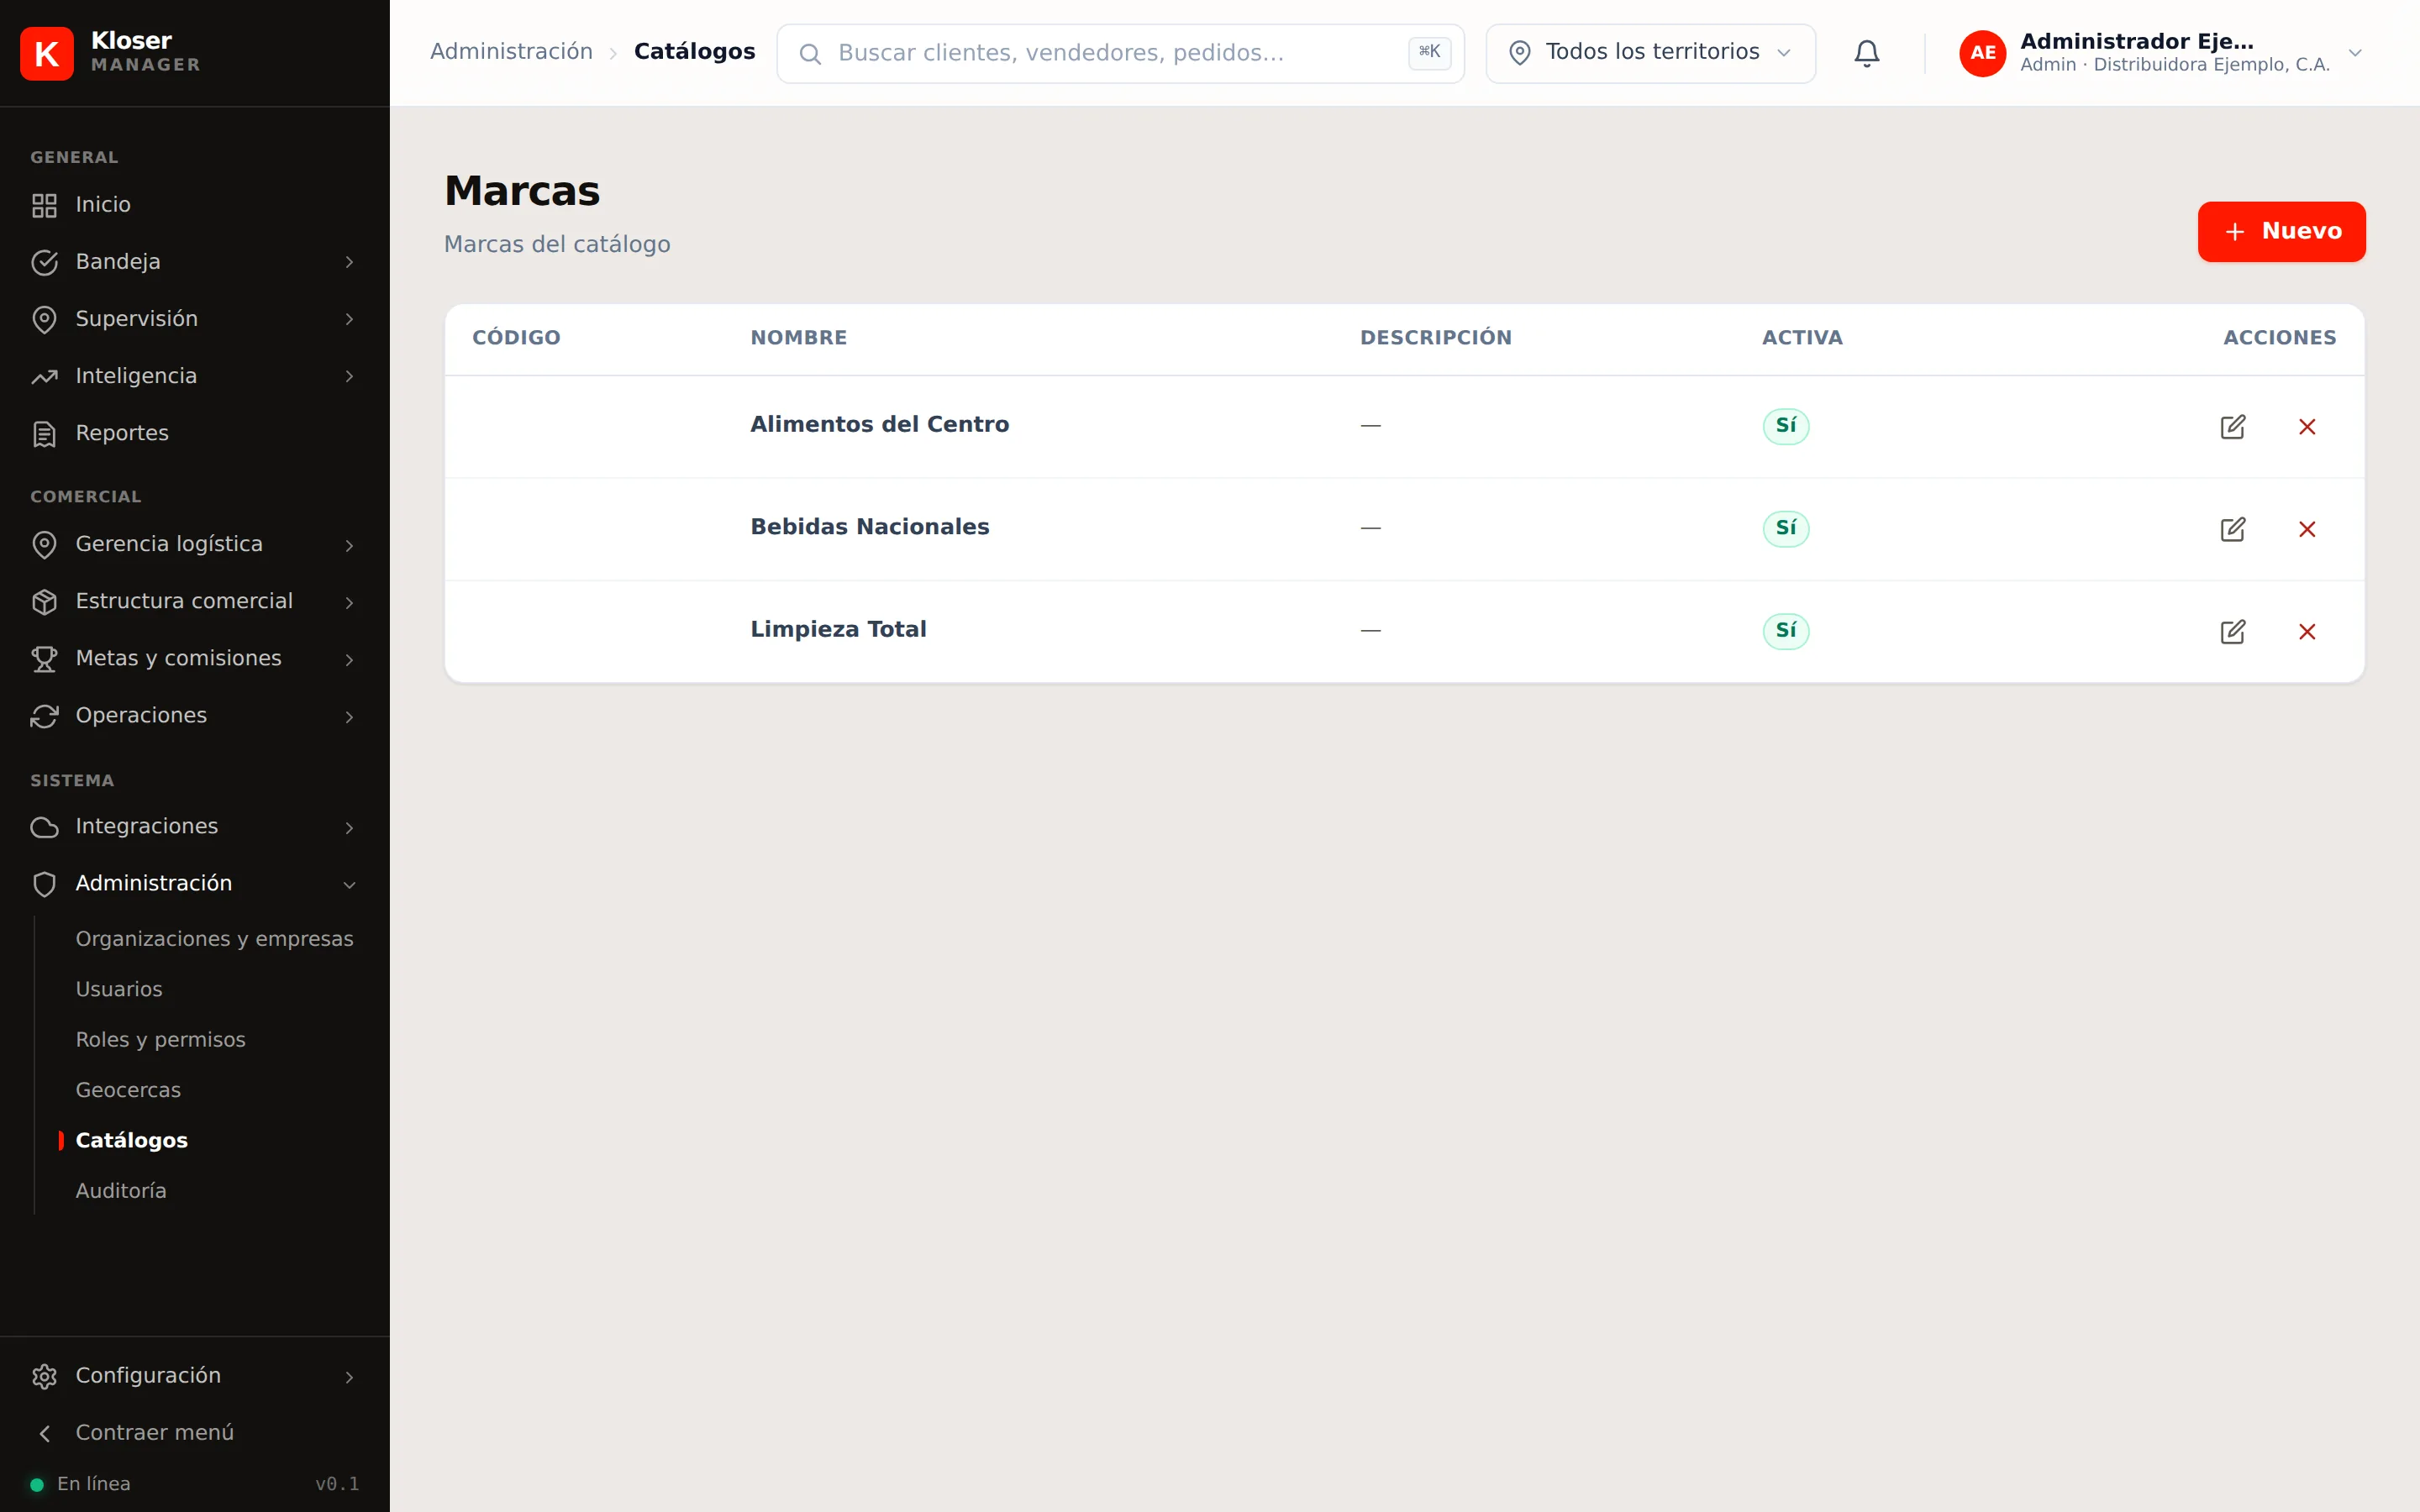This screenshot has height=1512, width=2420.
Task: Click the AE user avatar
Action: tap(1982, 53)
